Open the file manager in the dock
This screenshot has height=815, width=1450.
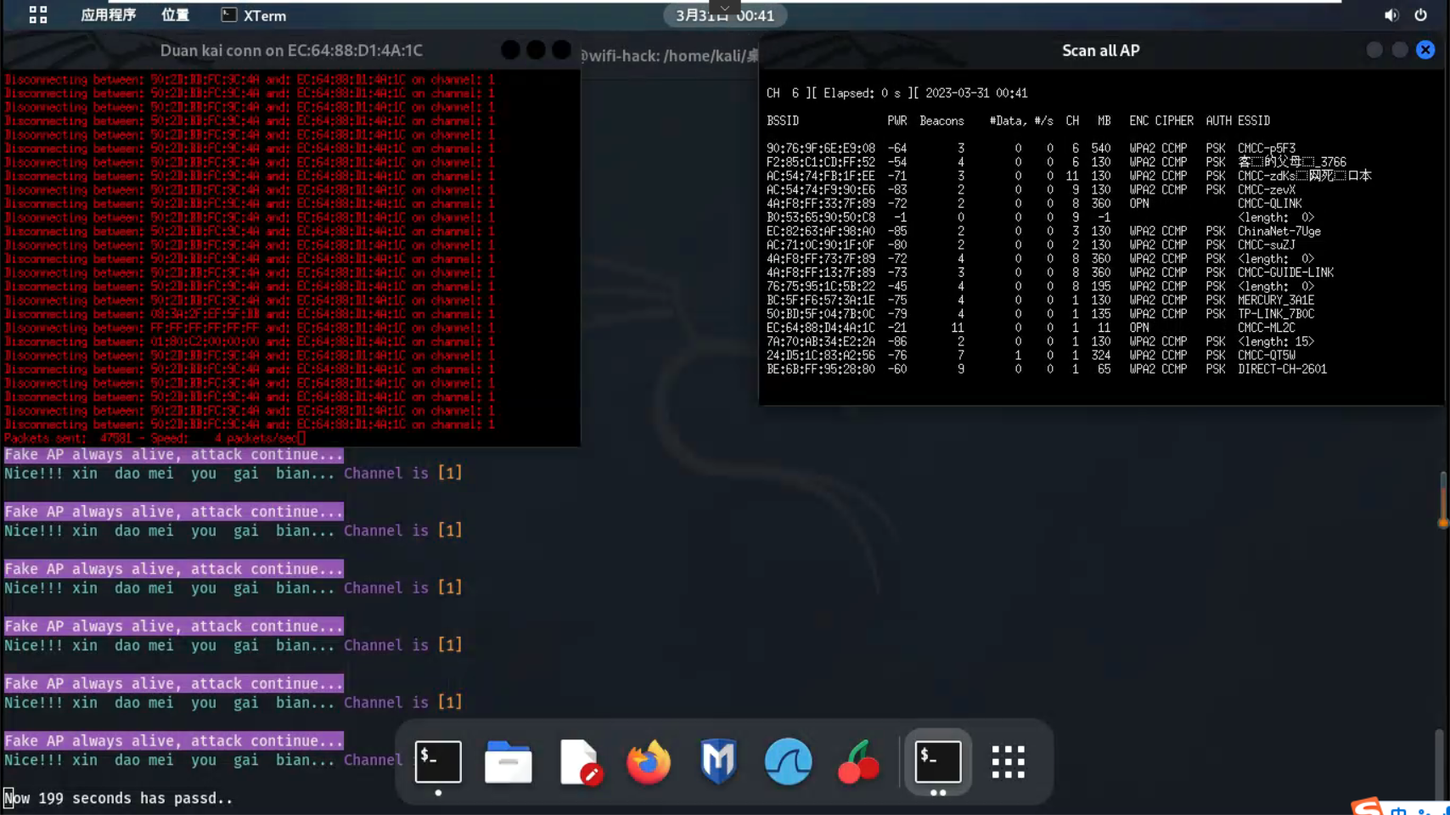click(508, 762)
